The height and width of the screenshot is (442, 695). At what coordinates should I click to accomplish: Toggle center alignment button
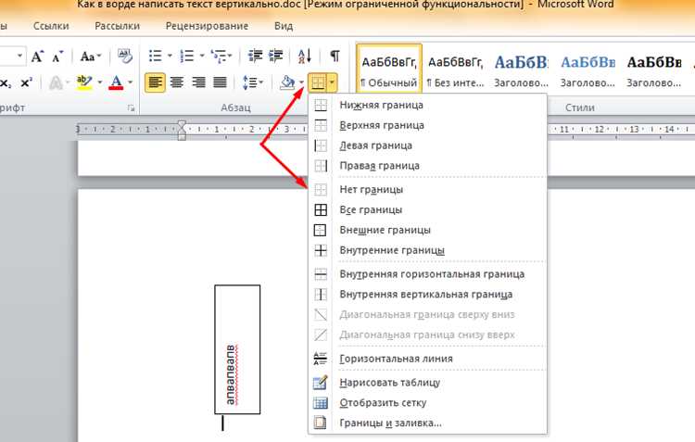click(176, 82)
